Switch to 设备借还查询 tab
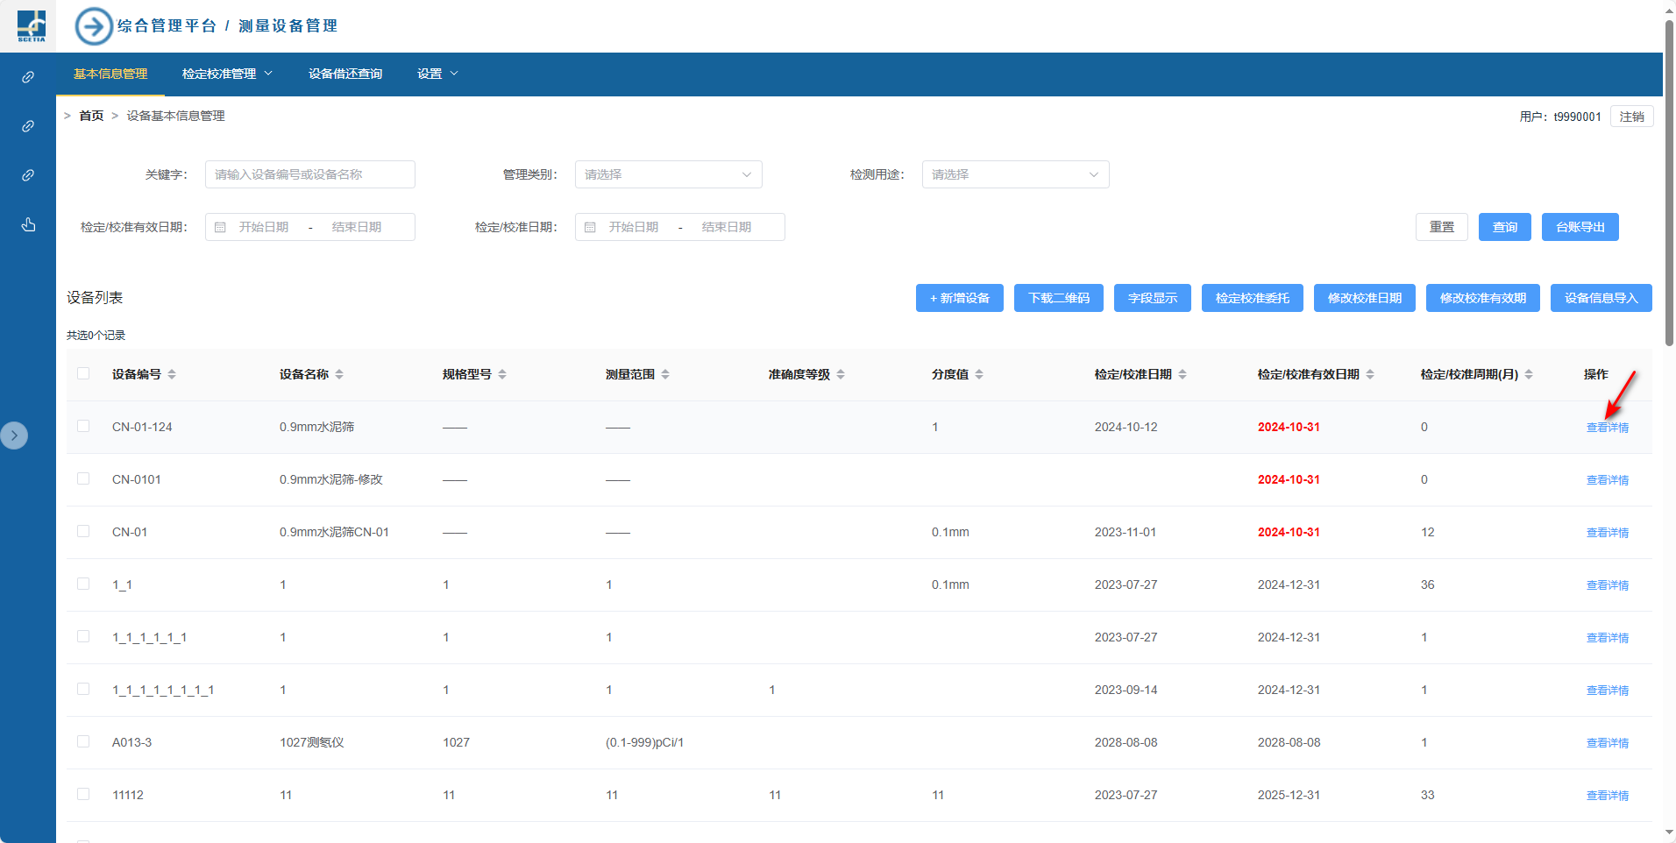 coord(345,74)
